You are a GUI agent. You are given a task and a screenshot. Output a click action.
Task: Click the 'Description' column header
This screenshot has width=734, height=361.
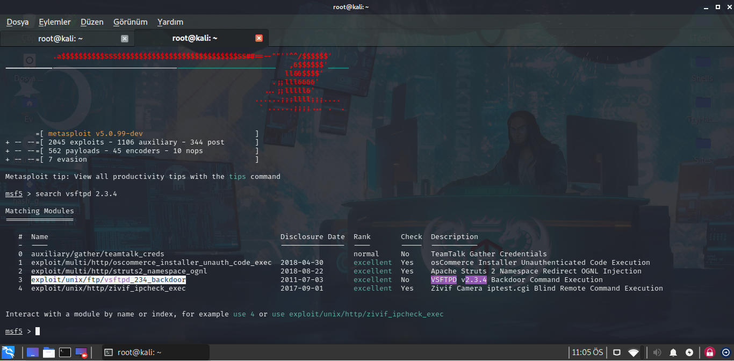pyautogui.click(x=455, y=237)
